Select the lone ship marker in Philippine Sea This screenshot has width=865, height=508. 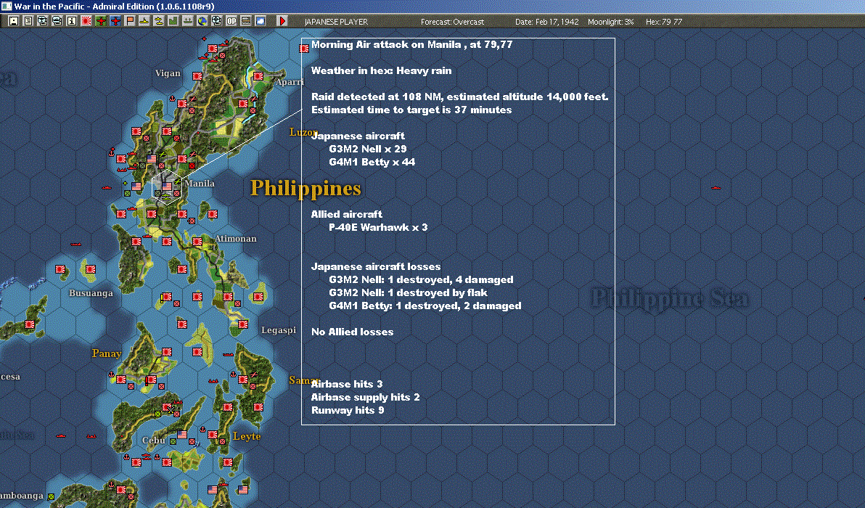716,187
